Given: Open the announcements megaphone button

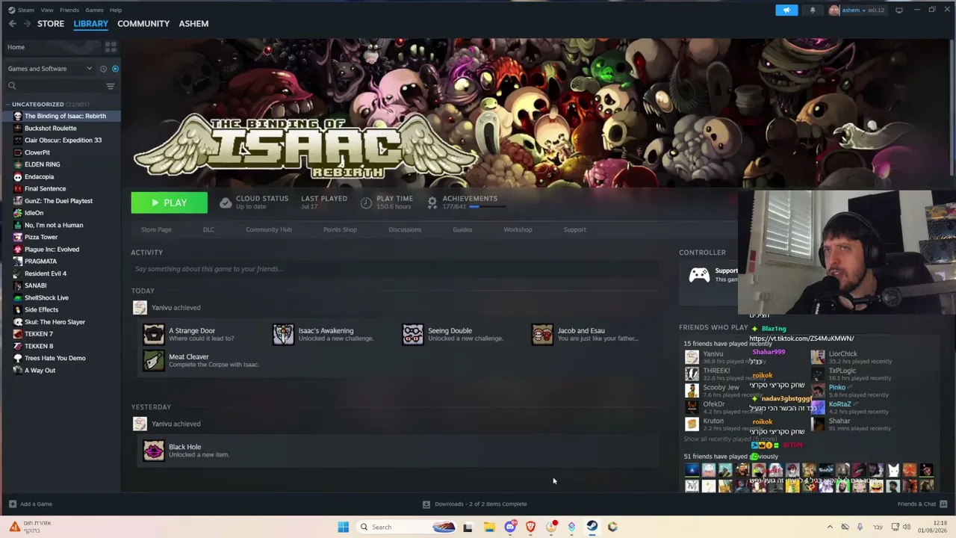Looking at the screenshot, I should point(786,10).
